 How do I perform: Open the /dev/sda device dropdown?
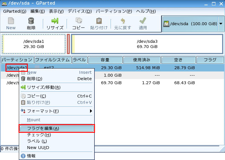pyautogui.click(x=221, y=24)
